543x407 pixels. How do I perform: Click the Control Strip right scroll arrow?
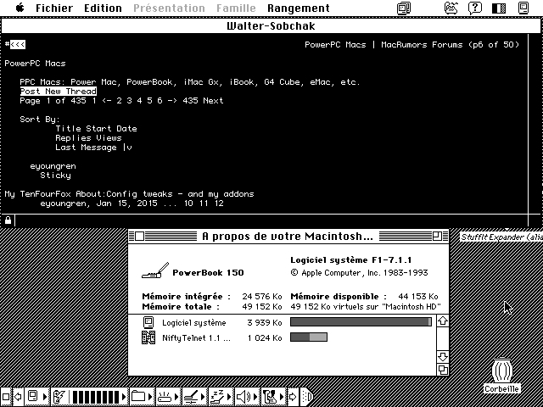(x=293, y=396)
